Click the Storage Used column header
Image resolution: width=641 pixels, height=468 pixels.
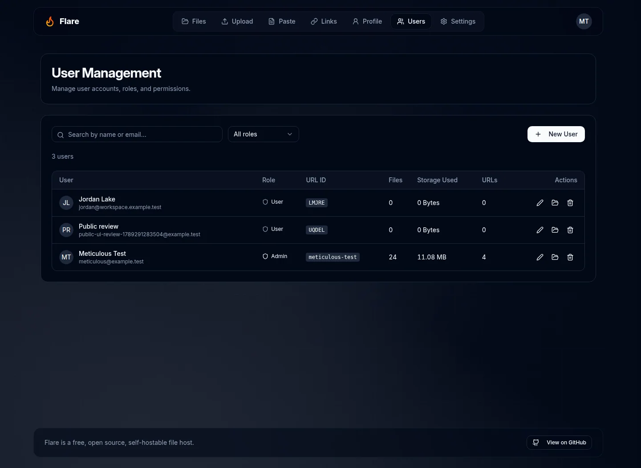click(437, 180)
